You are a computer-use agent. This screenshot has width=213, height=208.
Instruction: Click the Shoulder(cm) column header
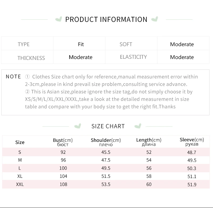[106, 142]
